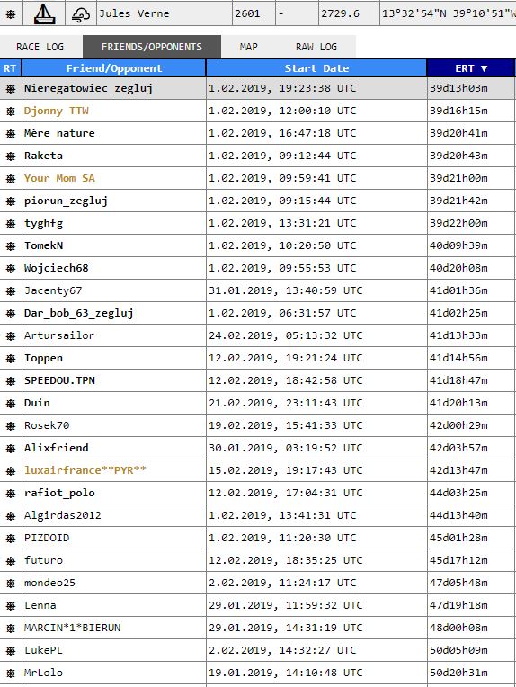Sort by ERT using the column arrow
The width and height of the screenshot is (516, 687).
point(484,68)
